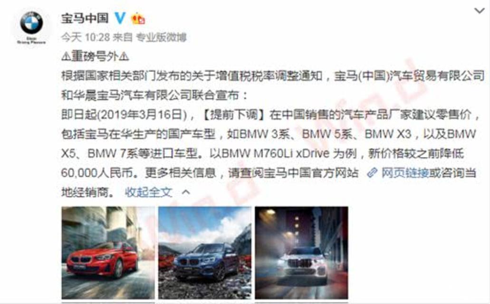Click the 专业版微博 source link
This screenshot has width=490, height=304.
tap(161, 38)
